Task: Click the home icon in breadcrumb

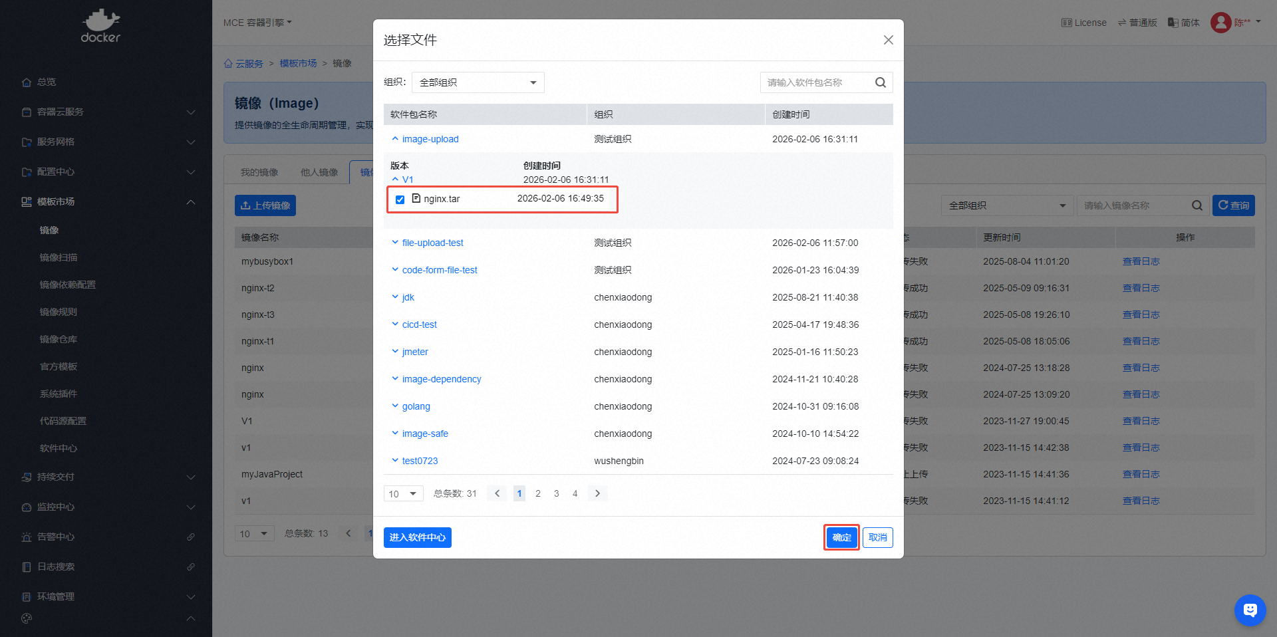Action: point(228,64)
